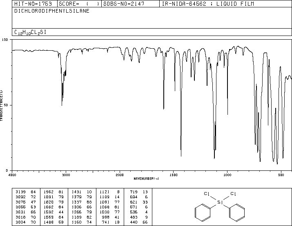This screenshot has width=292, height=226.
Task: Select the TRANSMITTANCE axis title
Action: coord(1,105)
